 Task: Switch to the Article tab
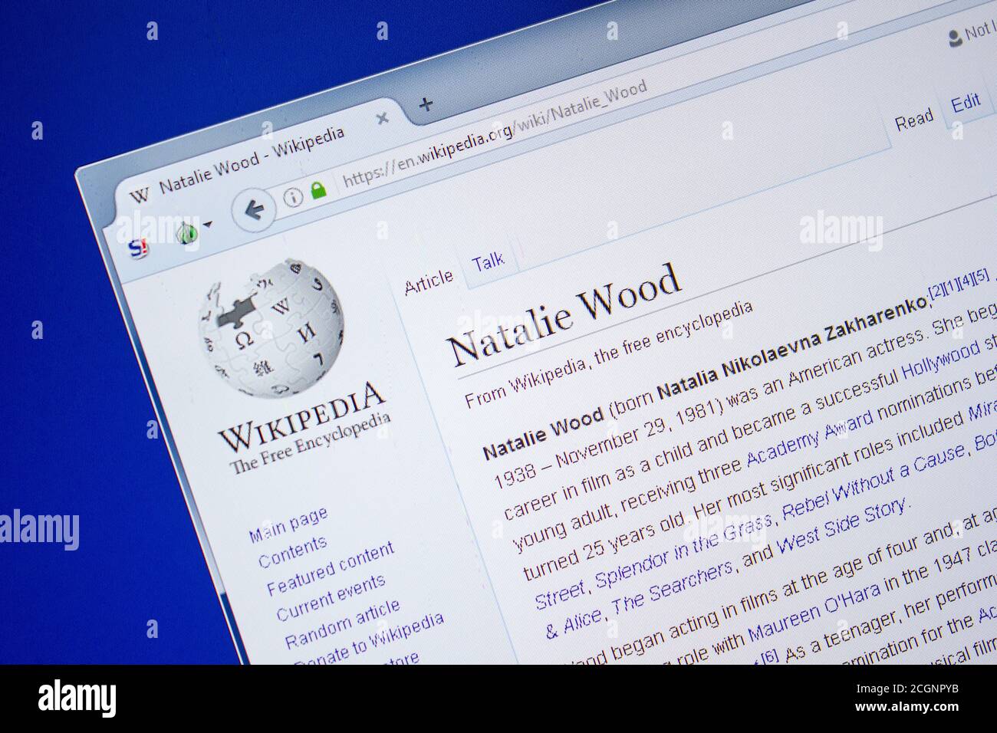click(429, 281)
